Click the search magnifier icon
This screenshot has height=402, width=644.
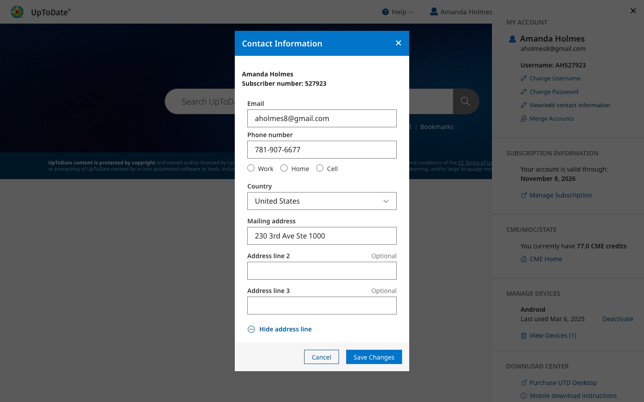[x=466, y=101]
